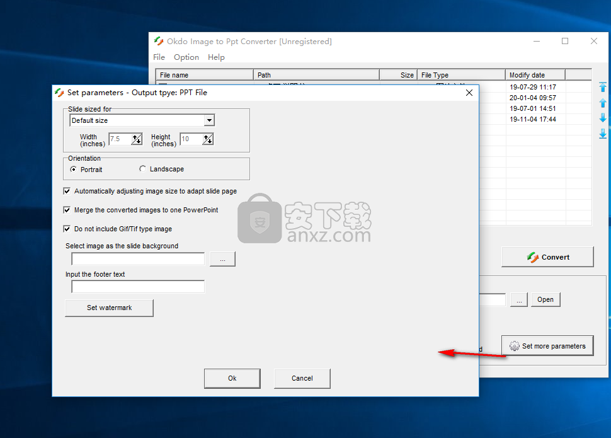
Task: Click the Width value field showing 7.5
Action: click(x=120, y=139)
